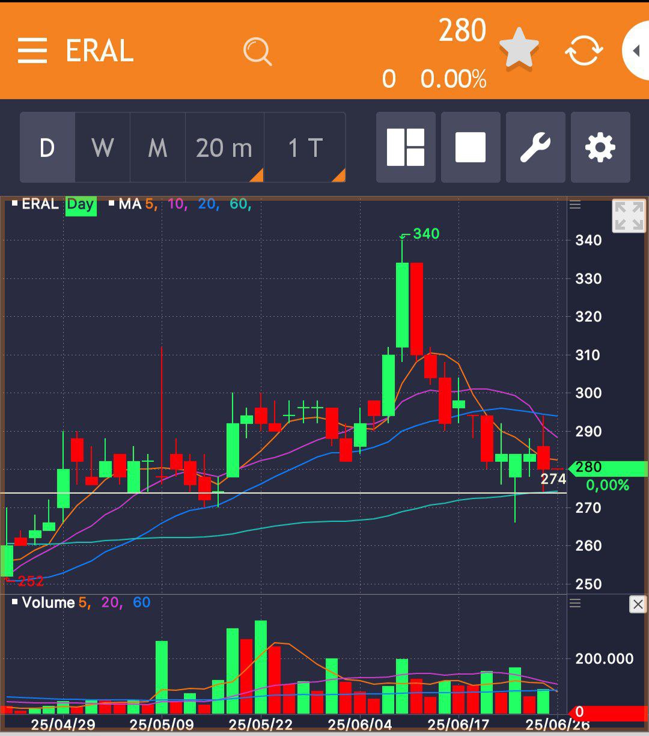Select the W weekly timeframe

click(x=102, y=147)
